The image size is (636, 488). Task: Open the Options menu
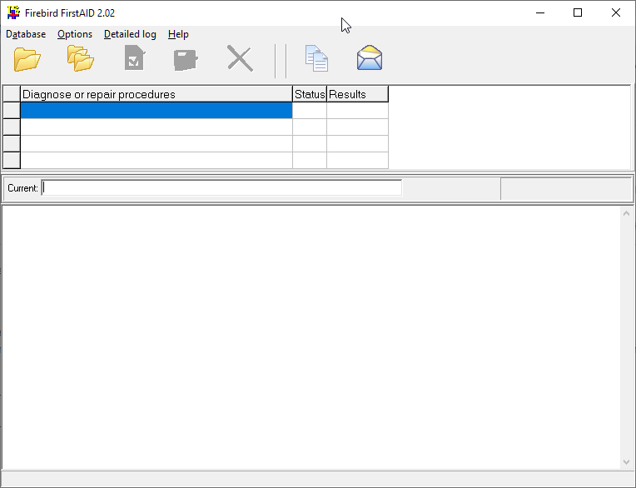pos(75,34)
